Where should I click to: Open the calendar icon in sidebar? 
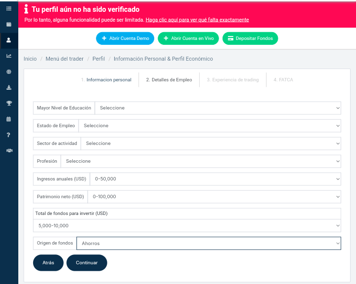click(8, 119)
